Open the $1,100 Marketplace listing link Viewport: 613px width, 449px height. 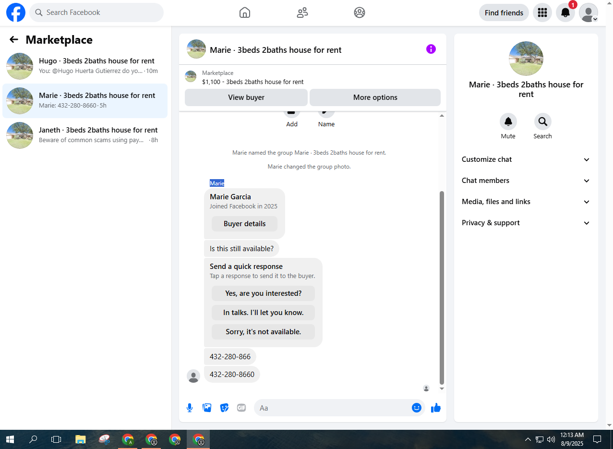pyautogui.click(x=252, y=82)
